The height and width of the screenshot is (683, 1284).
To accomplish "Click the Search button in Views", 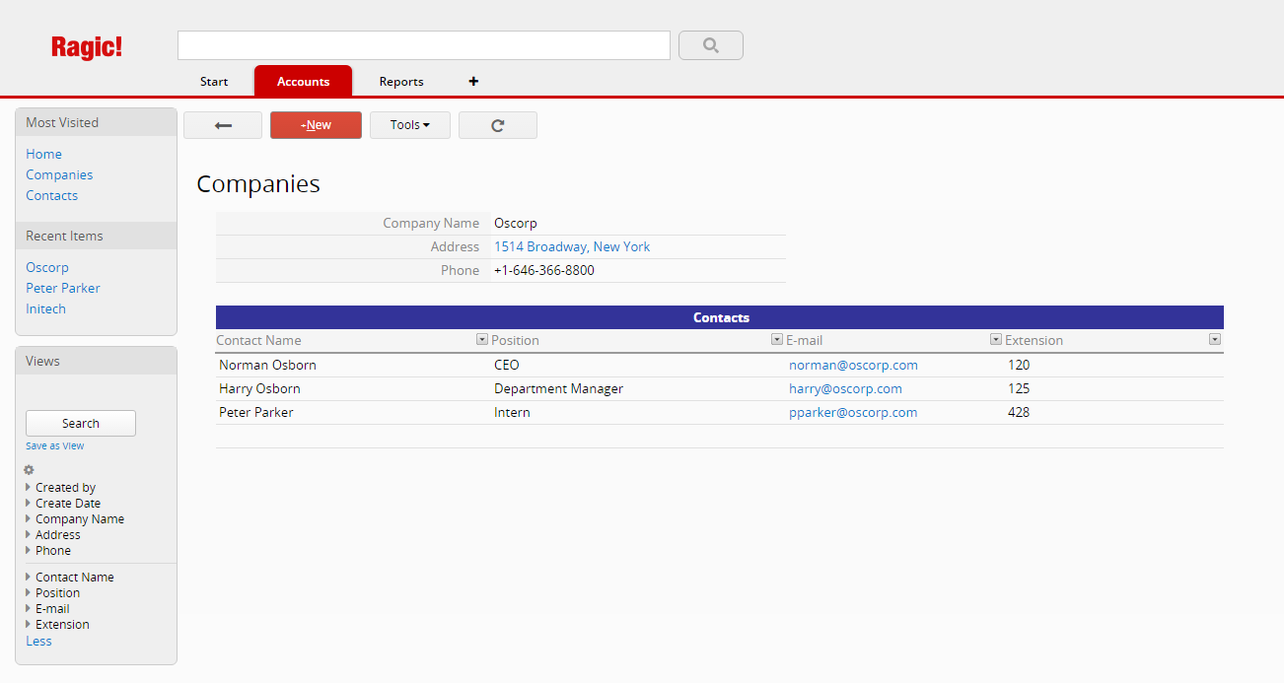I will [x=81, y=424].
